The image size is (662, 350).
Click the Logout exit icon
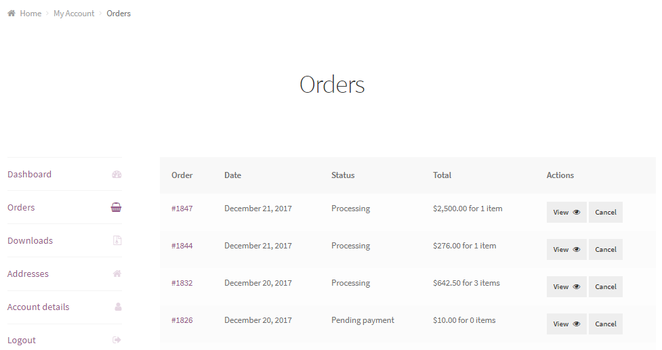point(117,341)
